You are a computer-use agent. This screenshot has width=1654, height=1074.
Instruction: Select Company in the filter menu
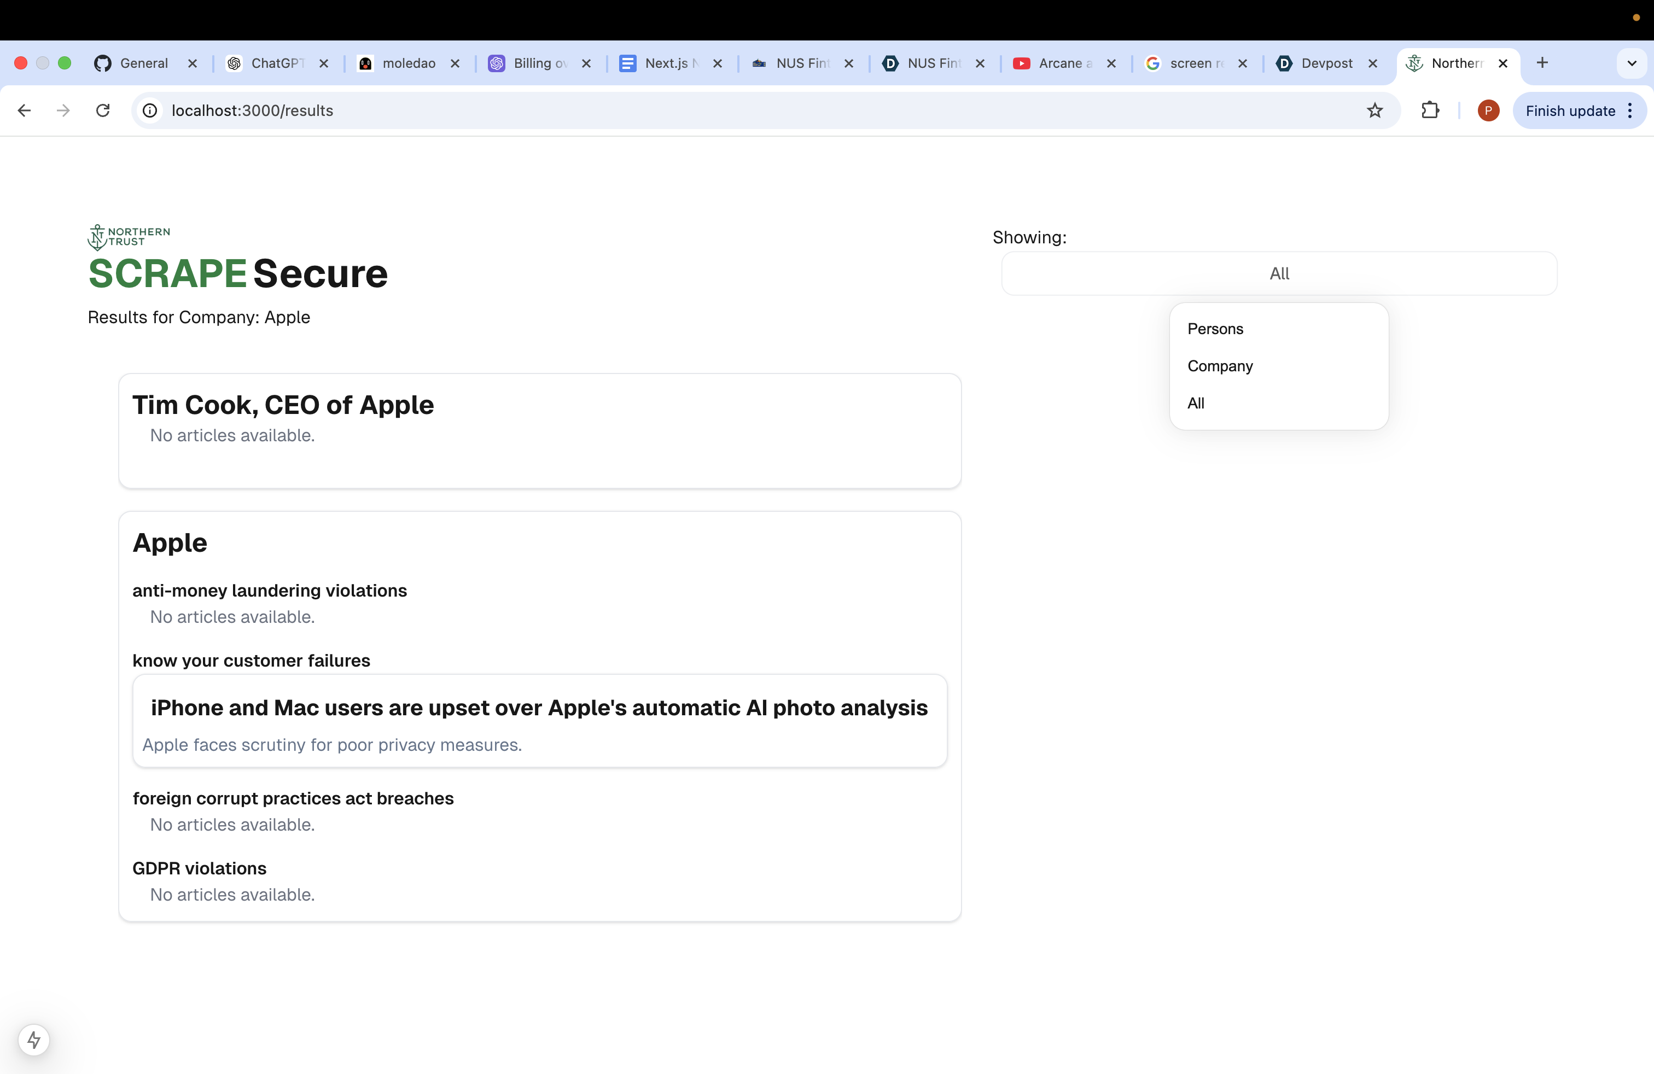pyautogui.click(x=1220, y=366)
